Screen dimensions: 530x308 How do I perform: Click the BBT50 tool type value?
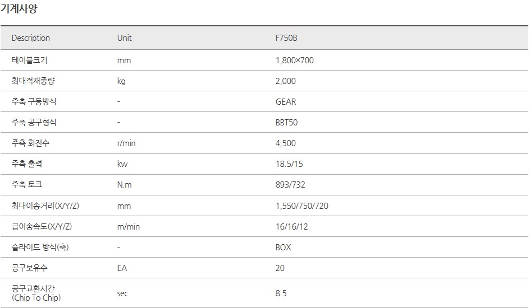[286, 122]
